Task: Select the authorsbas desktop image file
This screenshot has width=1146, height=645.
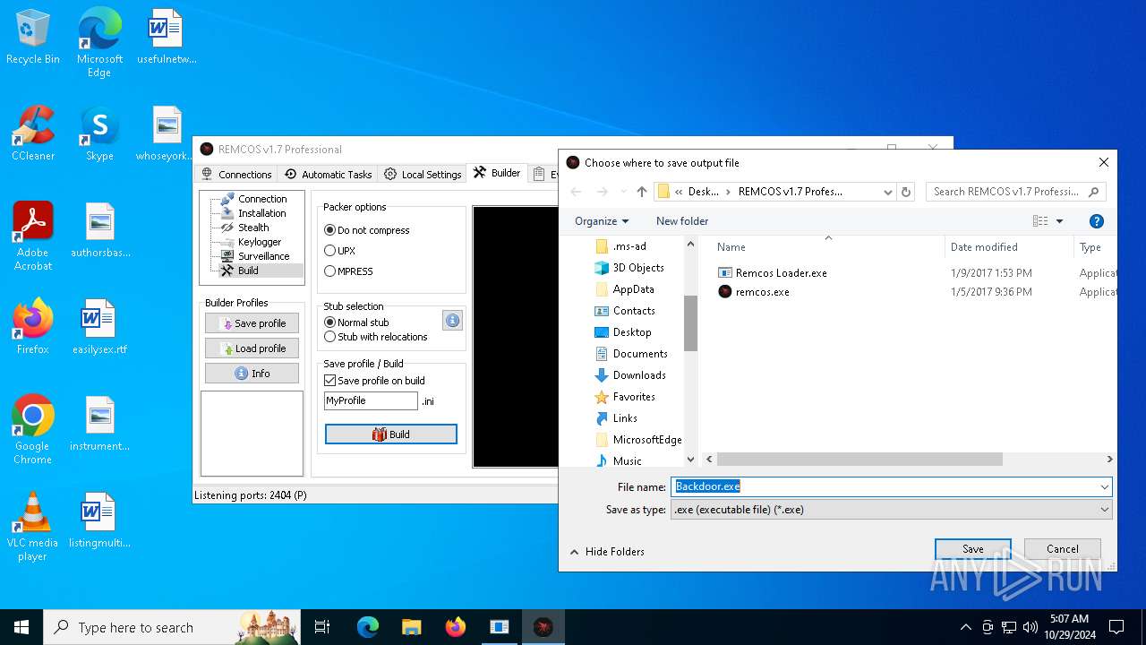Action: 99,230
